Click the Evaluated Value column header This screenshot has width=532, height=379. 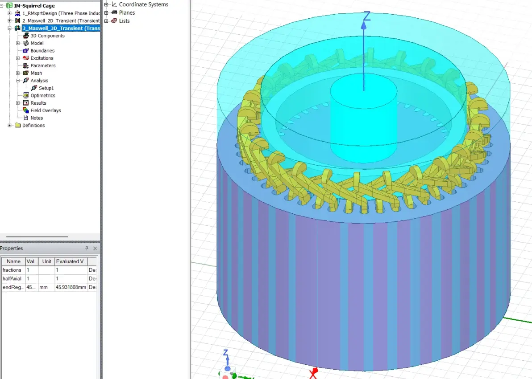[x=71, y=261]
